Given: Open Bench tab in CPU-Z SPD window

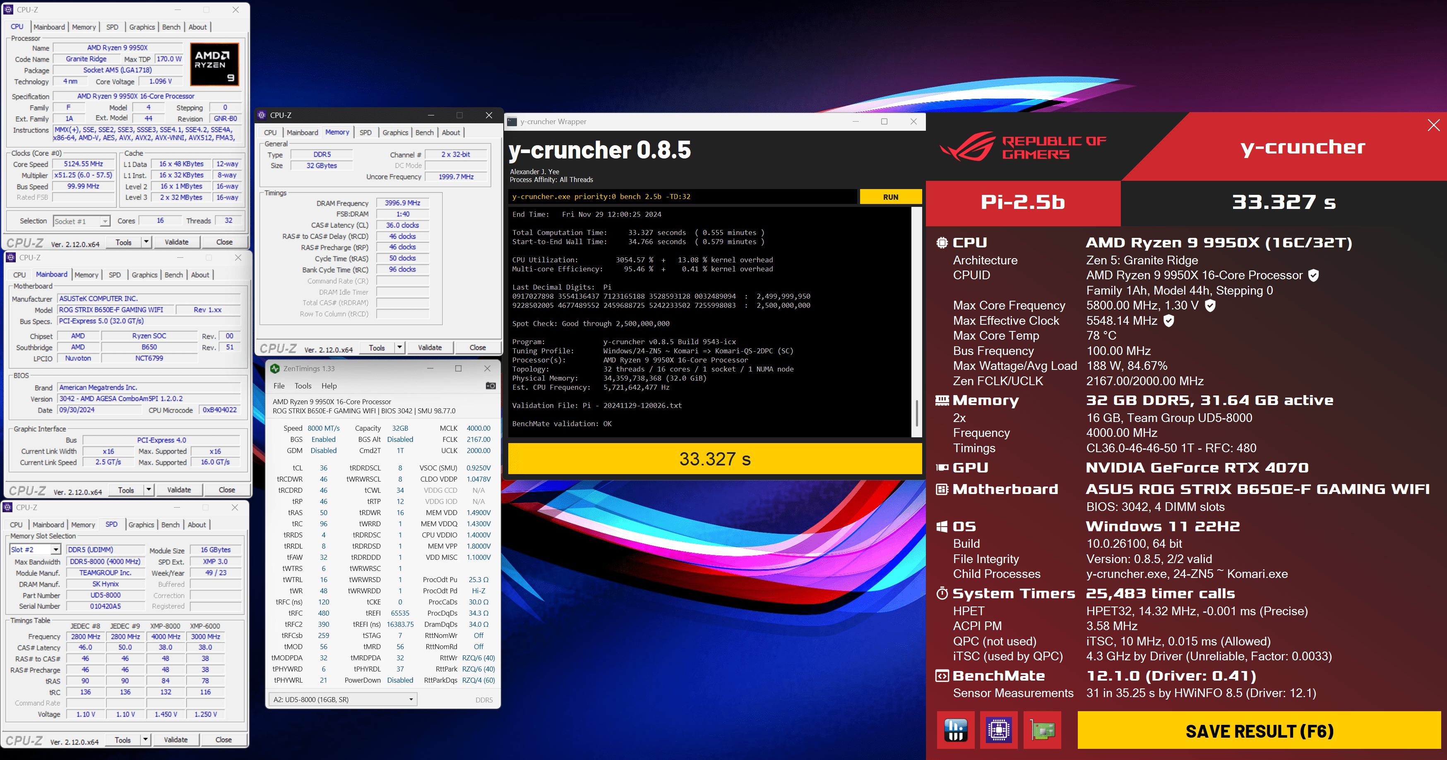Looking at the screenshot, I should pyautogui.click(x=170, y=525).
